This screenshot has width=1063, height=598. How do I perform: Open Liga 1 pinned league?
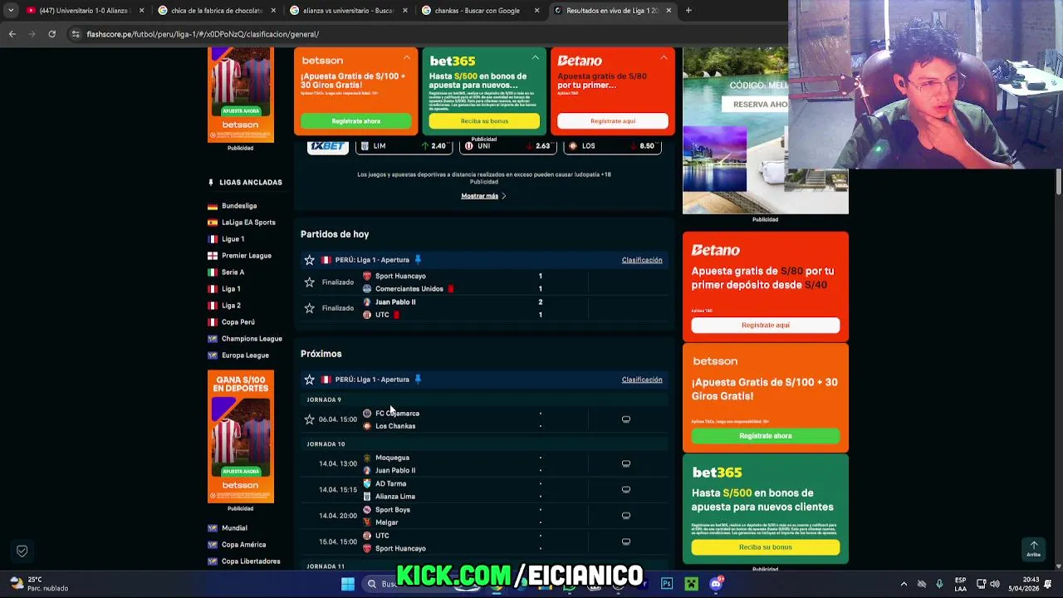click(x=231, y=289)
